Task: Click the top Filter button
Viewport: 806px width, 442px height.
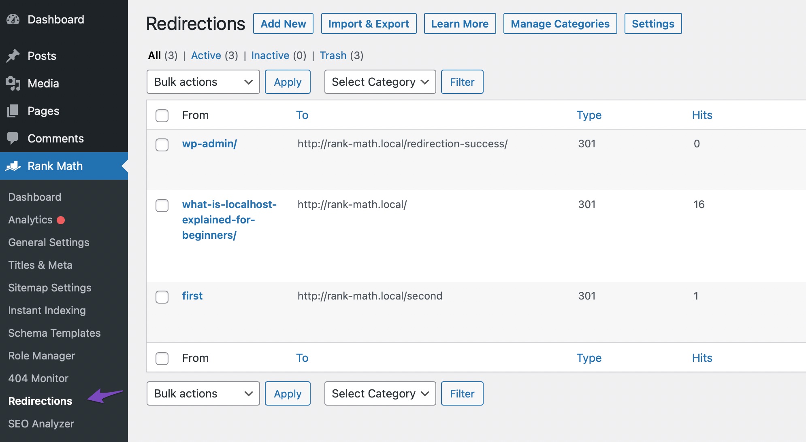Action: tap(462, 82)
